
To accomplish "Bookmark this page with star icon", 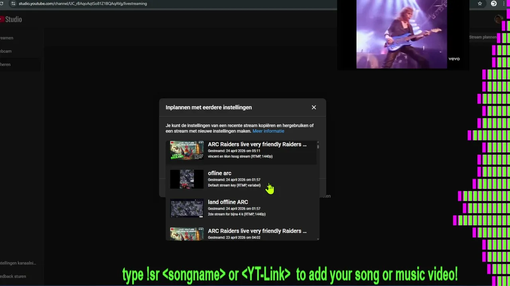I will click(x=480, y=4).
